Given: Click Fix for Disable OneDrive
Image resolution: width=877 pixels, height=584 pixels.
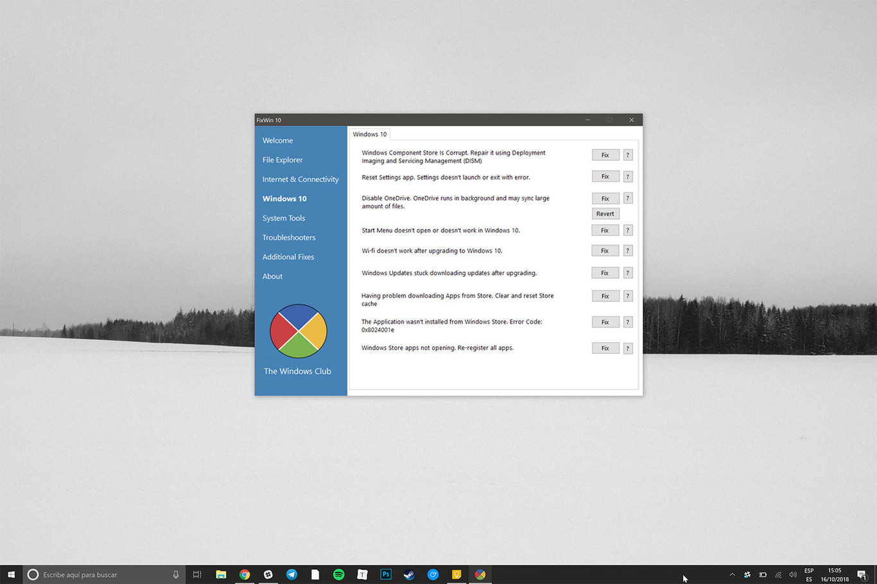Looking at the screenshot, I should pos(605,198).
